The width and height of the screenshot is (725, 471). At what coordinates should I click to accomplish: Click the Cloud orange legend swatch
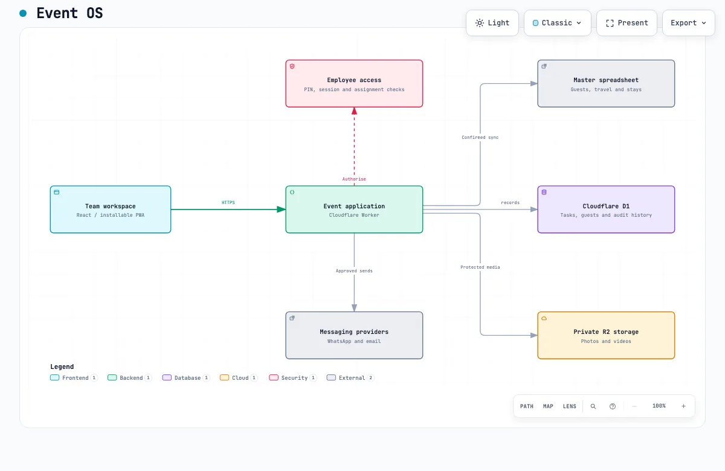click(225, 377)
